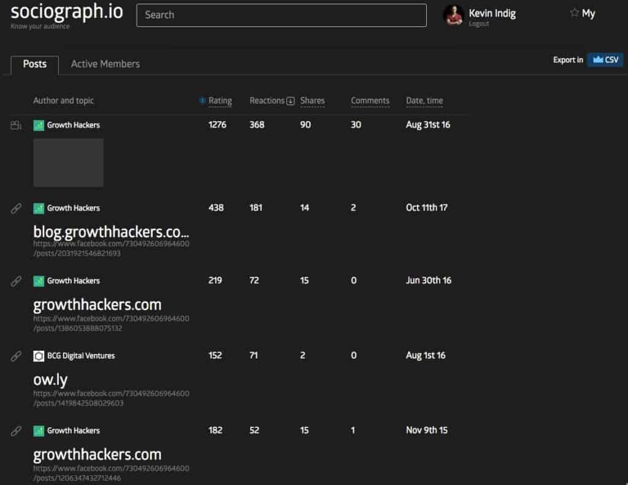Export posts with the CSV button

coord(605,60)
